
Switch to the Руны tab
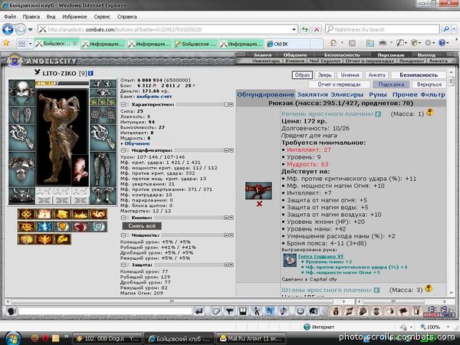point(378,94)
